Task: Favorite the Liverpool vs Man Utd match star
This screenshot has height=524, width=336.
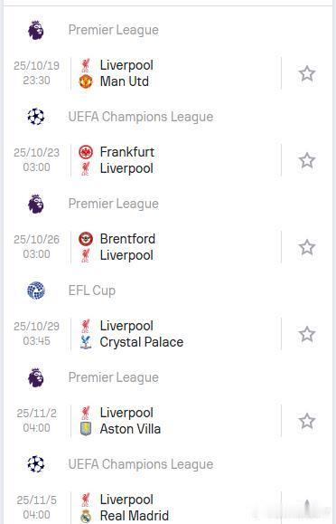Action: pyautogui.click(x=306, y=73)
